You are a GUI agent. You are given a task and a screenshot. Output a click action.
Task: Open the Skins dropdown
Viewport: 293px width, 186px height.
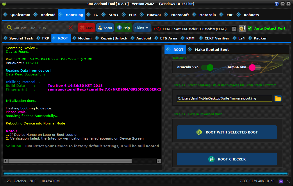[x=142, y=28]
